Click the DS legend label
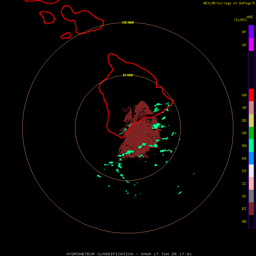Viewport: 256px width, 256px height. tap(244, 171)
